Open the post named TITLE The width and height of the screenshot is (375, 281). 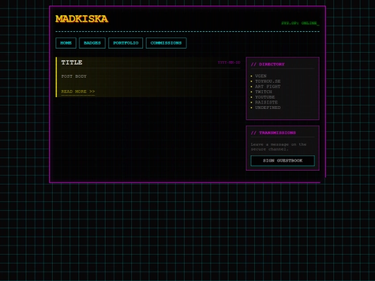click(x=72, y=62)
